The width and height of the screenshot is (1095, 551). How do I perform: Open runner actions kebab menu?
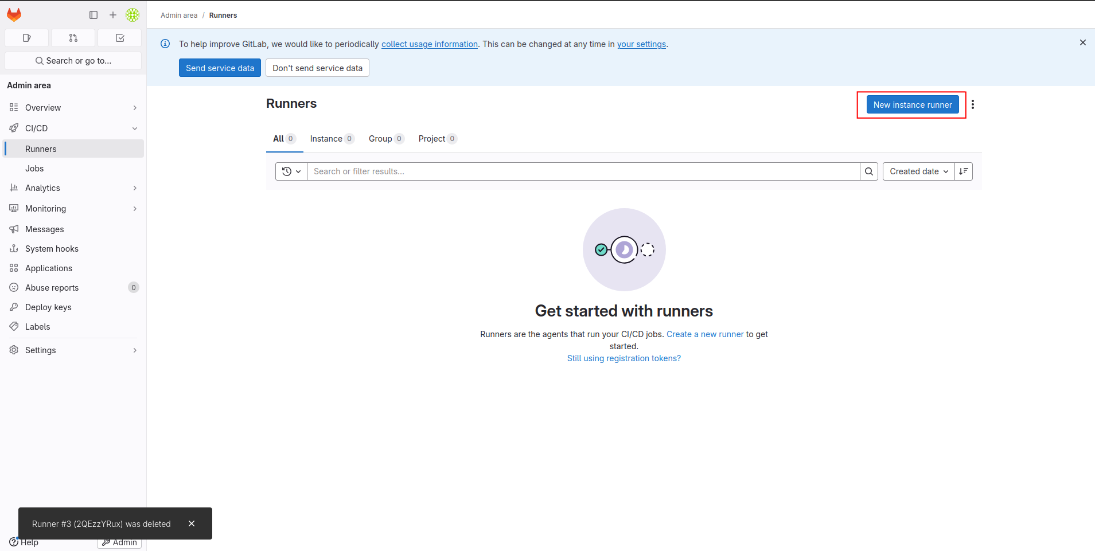click(973, 104)
